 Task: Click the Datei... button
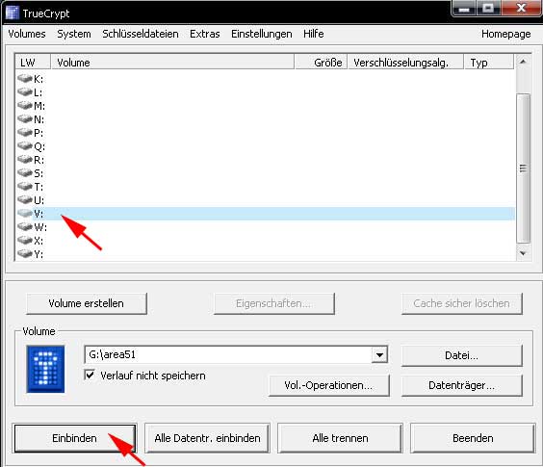click(x=461, y=355)
